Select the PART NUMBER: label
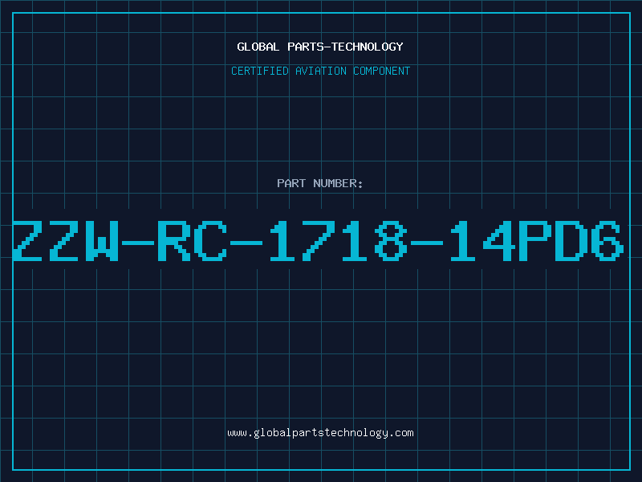Image resolution: width=642 pixels, height=482 pixels. 320,183
